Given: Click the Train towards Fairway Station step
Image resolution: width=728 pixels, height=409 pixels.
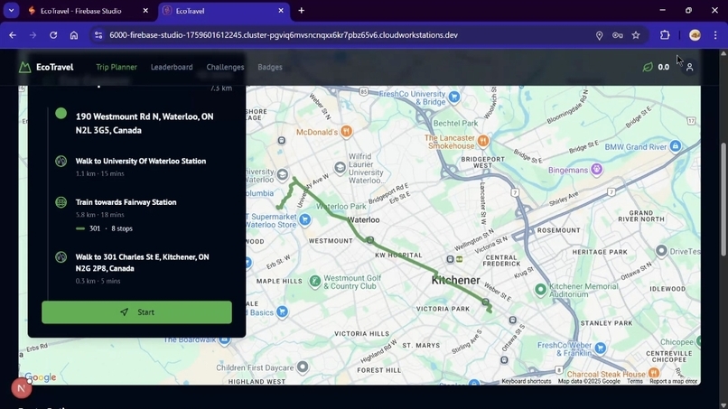Looking at the screenshot, I should coord(126,202).
